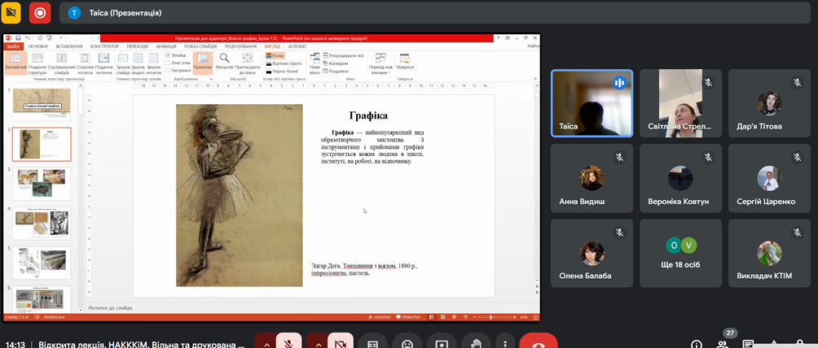This screenshot has width=818, height=348.
Task: Select the Звичайний (Normal) view button
Action: [x=15, y=63]
